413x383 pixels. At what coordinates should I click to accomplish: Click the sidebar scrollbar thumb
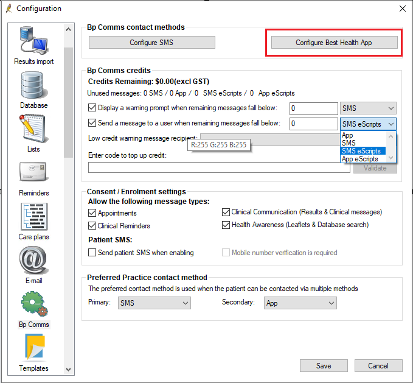point(69,102)
